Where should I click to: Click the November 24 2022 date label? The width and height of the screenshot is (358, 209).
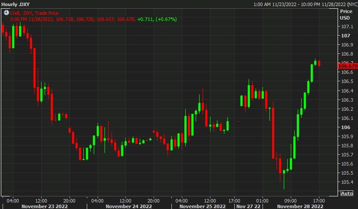tap(129, 206)
